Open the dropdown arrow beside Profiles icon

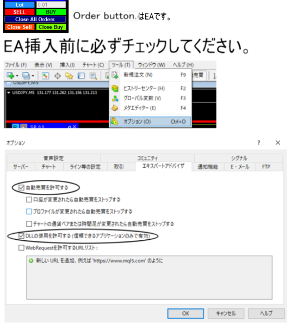pyautogui.click(x=33, y=76)
